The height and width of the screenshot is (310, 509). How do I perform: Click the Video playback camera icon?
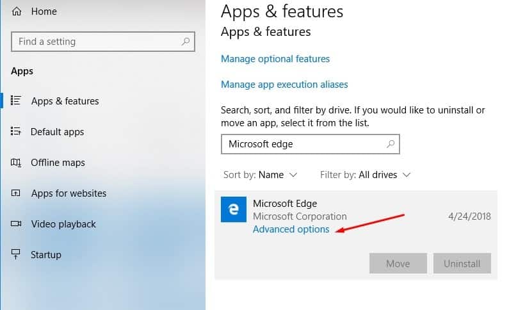click(17, 224)
